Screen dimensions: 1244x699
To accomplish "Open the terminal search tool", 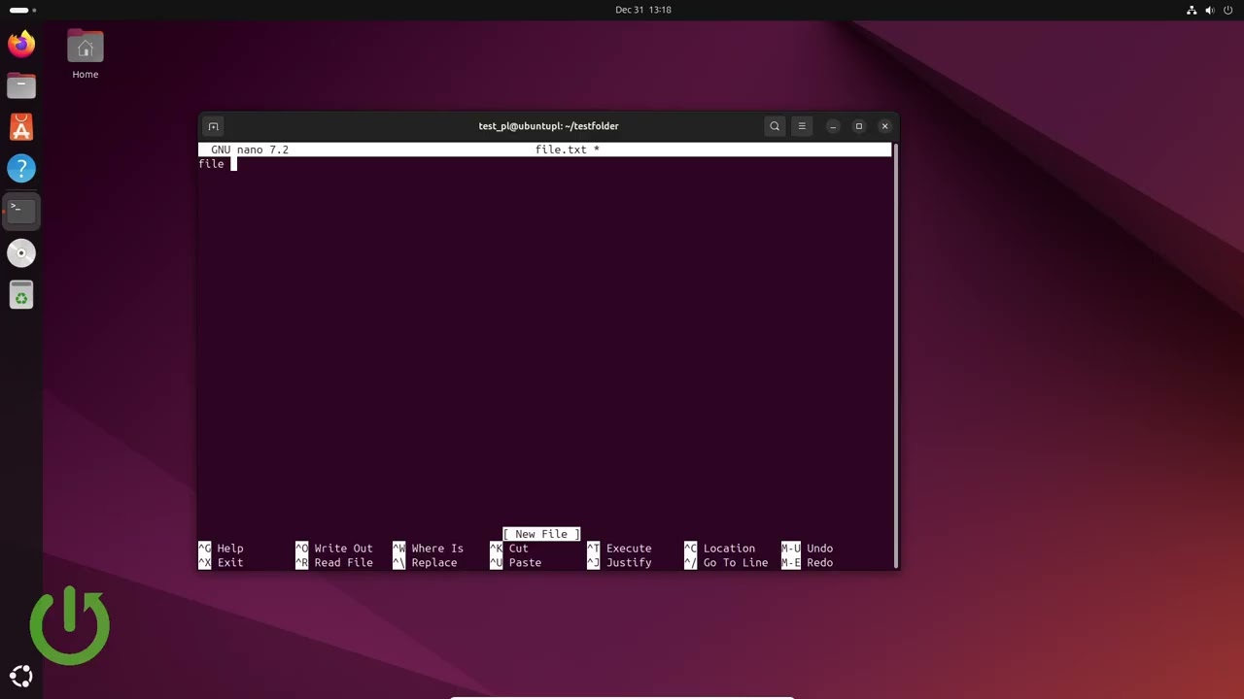I will coord(775,126).
